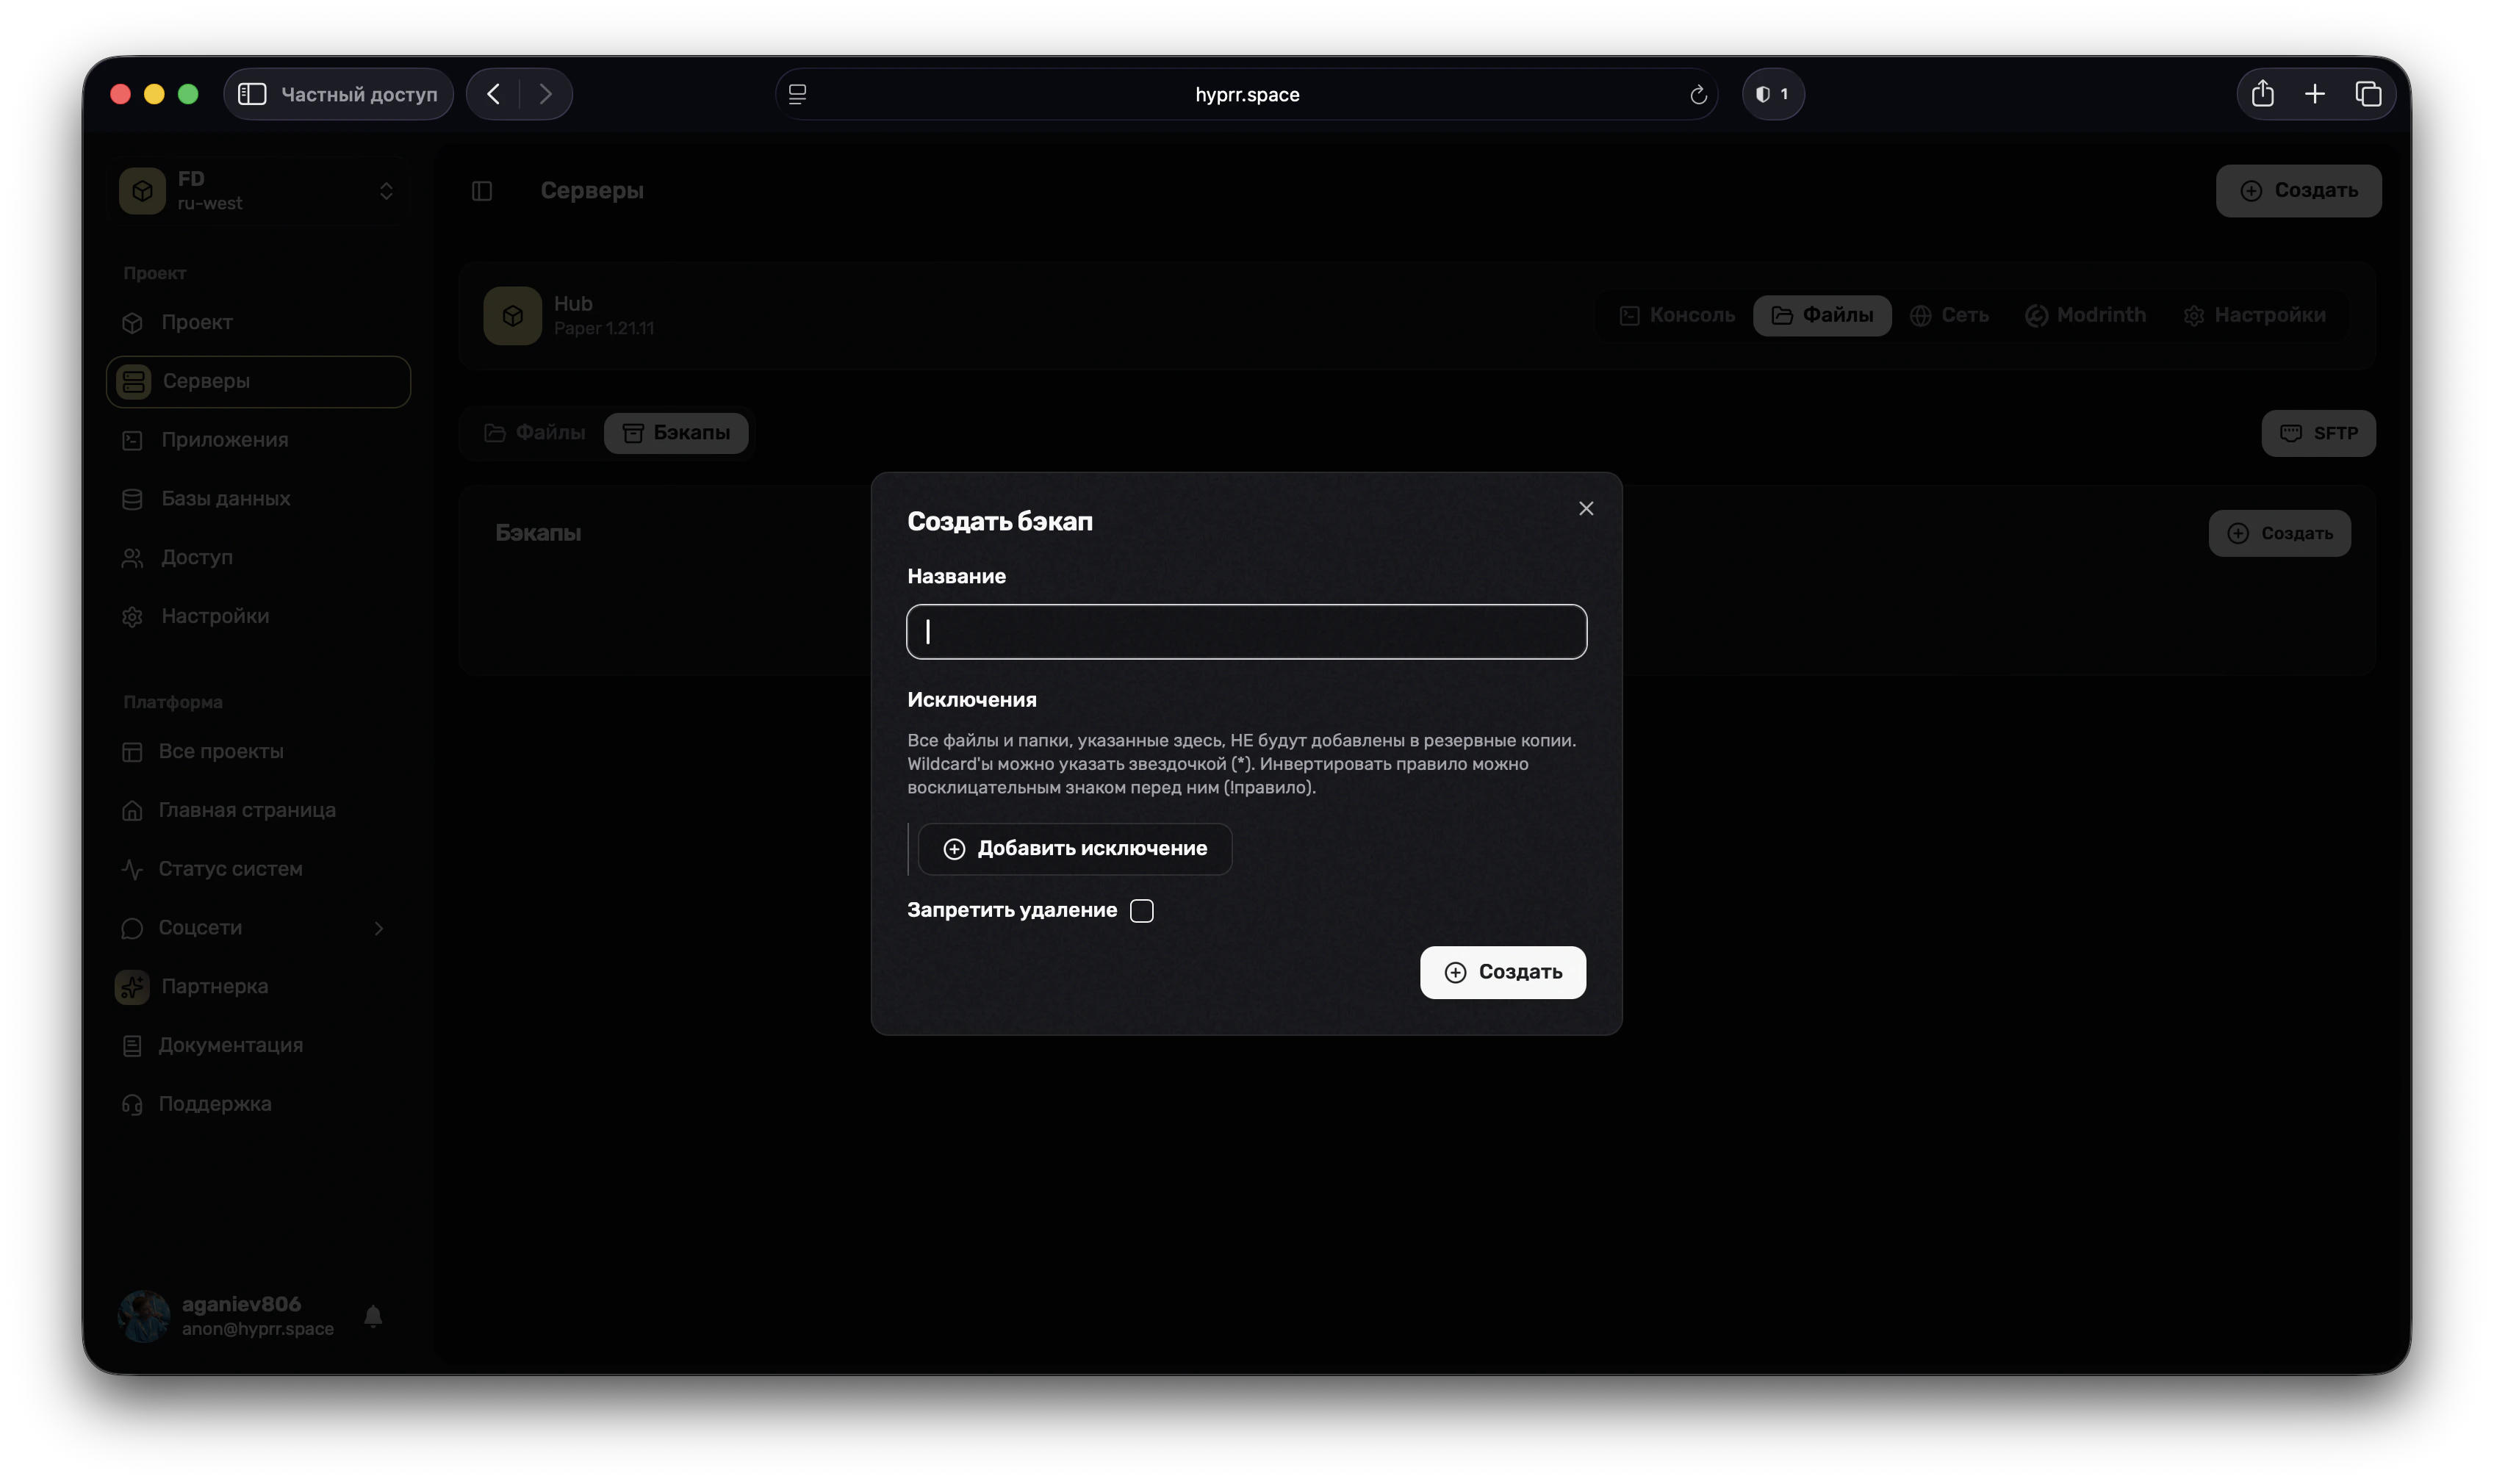
Task: Click the Все проекты layout icon
Action: 132,752
